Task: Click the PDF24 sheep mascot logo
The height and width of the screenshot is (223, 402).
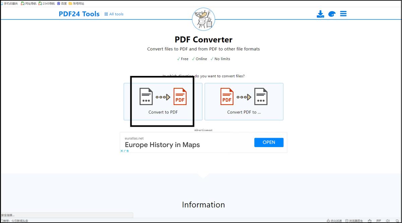Action: click(x=203, y=19)
